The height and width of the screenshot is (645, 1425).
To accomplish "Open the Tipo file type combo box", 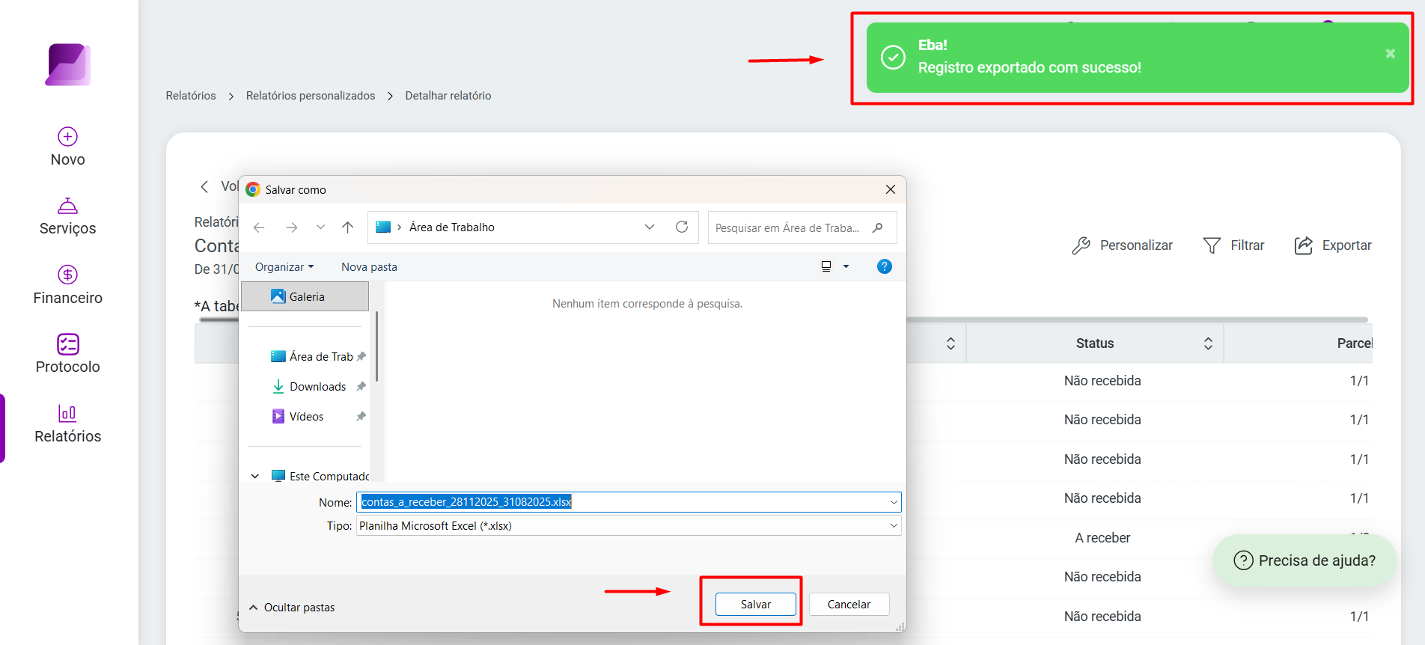I will (x=629, y=526).
